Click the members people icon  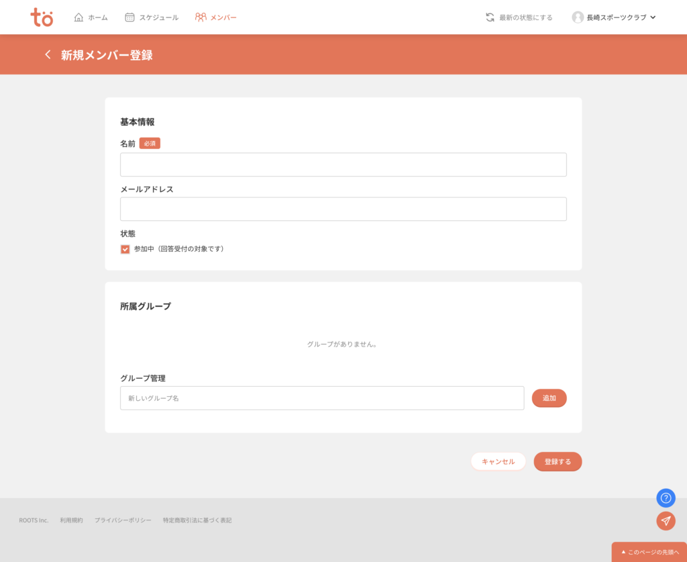point(201,17)
